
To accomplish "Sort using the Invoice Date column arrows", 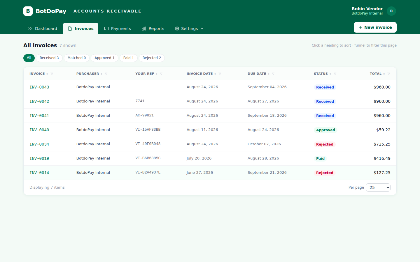I will (x=215, y=74).
